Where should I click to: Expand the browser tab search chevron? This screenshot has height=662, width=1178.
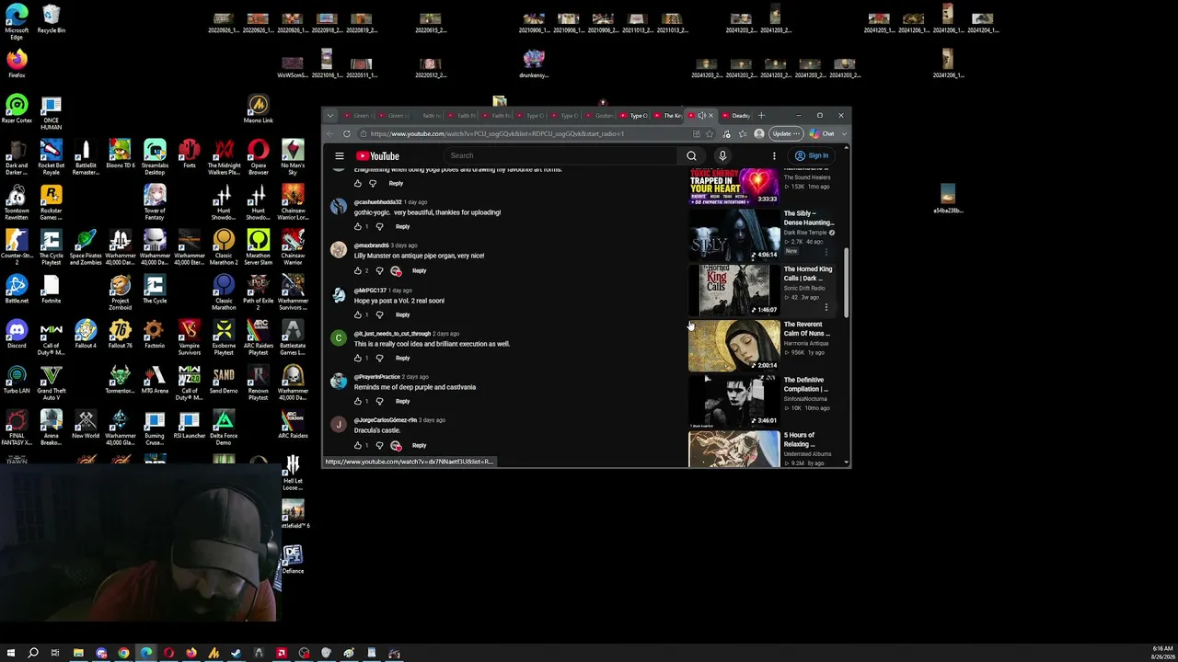pyautogui.click(x=331, y=116)
